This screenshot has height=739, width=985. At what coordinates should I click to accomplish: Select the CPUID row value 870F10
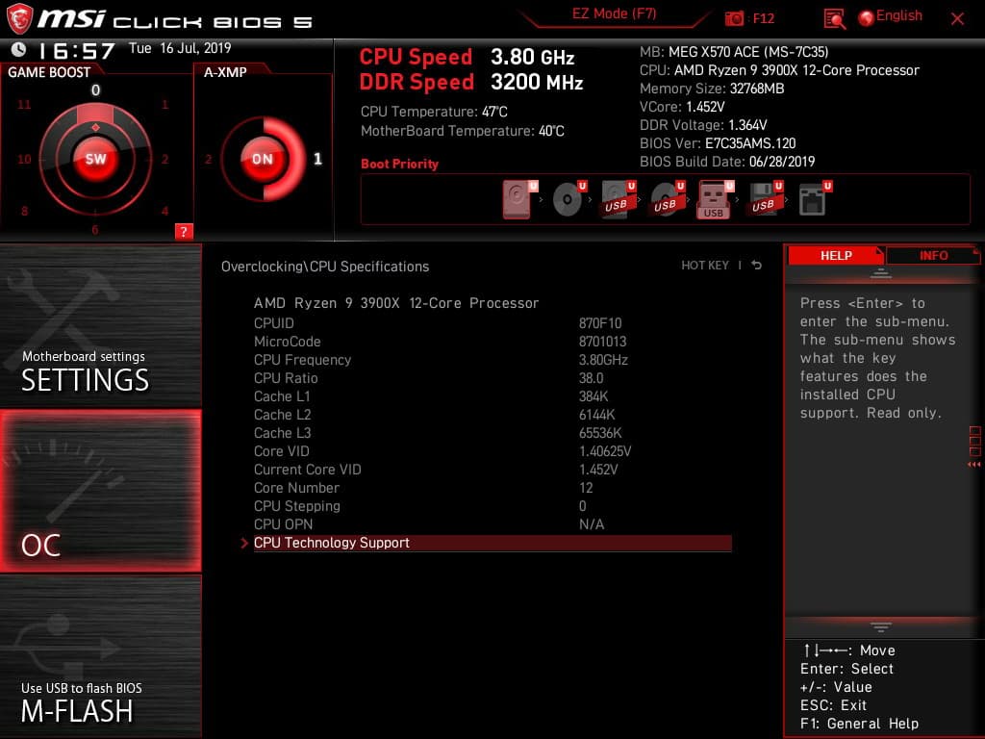pyautogui.click(x=600, y=323)
